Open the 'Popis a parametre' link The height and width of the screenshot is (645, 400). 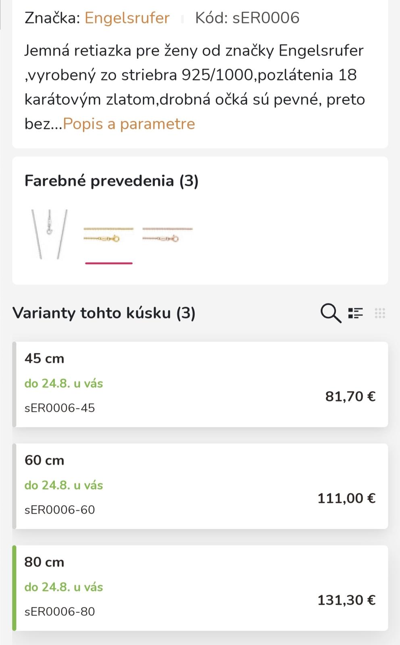click(129, 124)
